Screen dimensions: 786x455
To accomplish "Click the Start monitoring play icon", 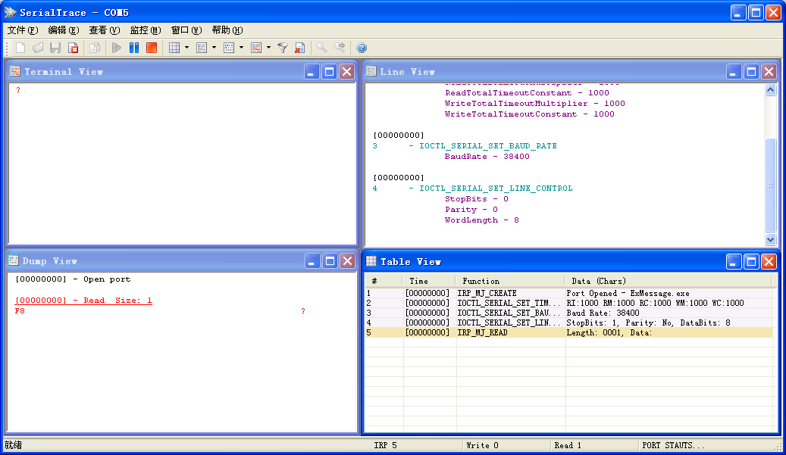I will pos(117,48).
